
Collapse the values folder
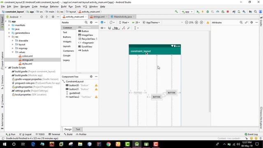(13, 52)
